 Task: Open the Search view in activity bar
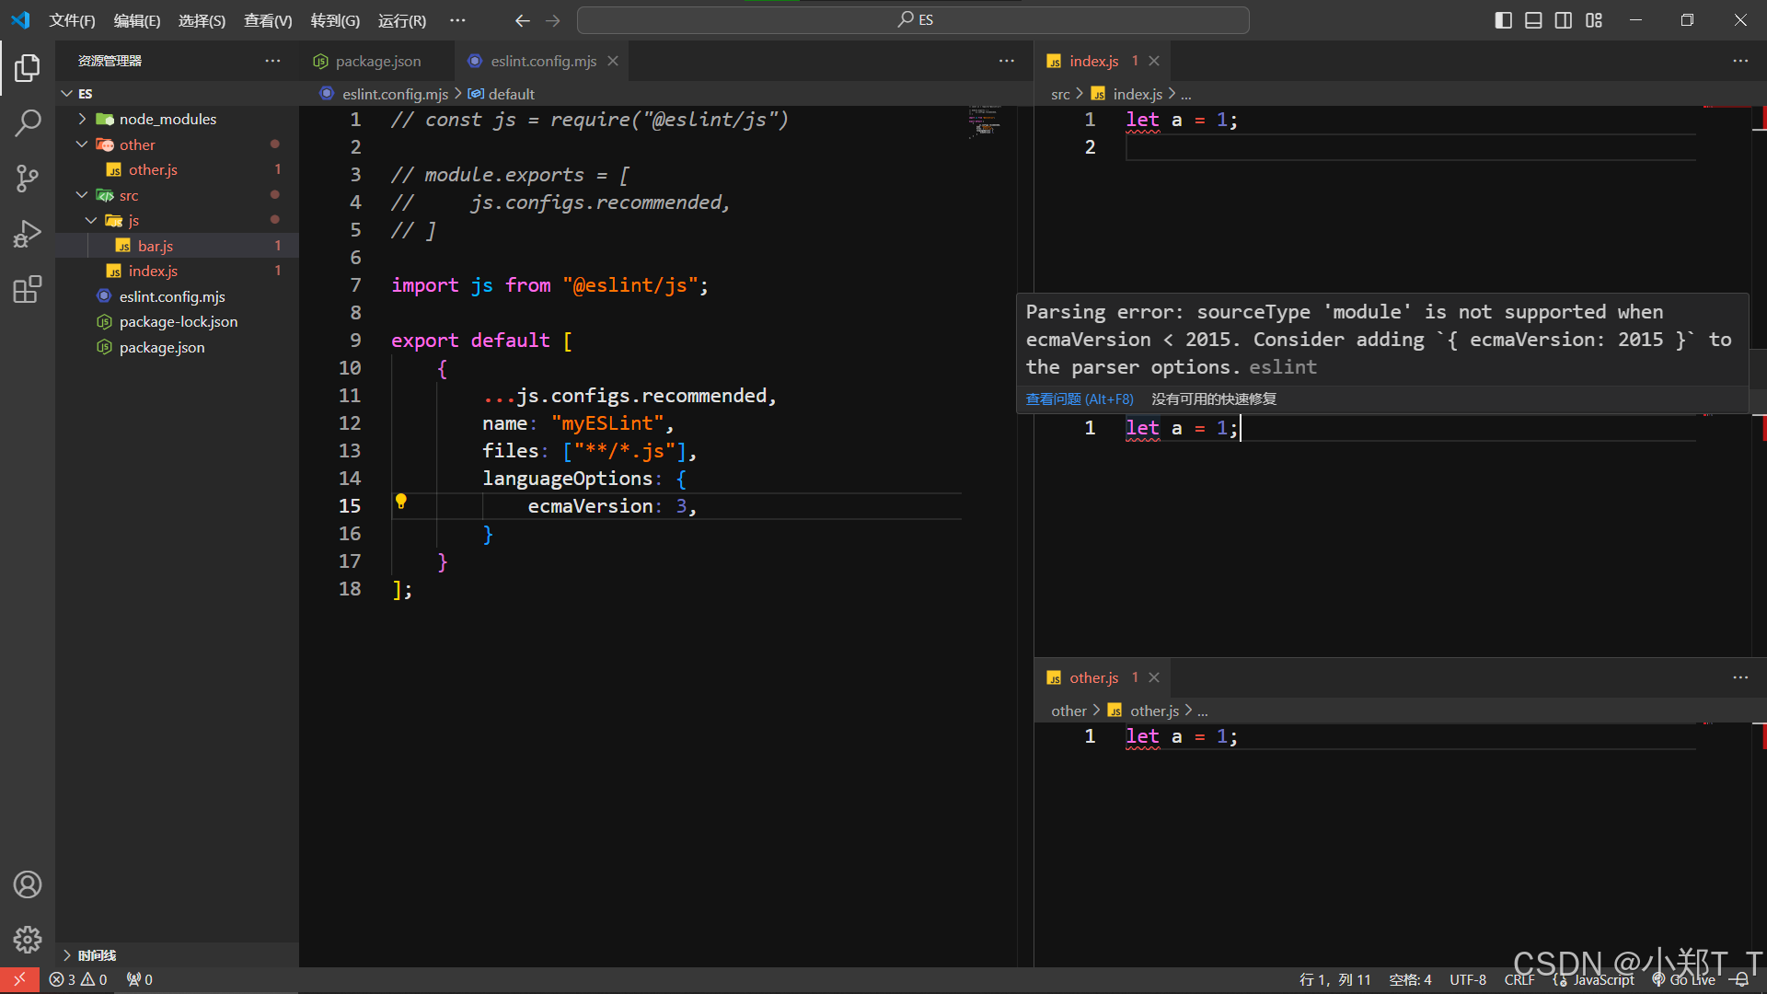[x=28, y=122]
